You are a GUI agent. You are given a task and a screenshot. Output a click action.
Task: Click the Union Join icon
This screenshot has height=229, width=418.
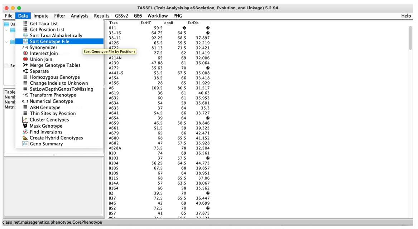pos(25,59)
